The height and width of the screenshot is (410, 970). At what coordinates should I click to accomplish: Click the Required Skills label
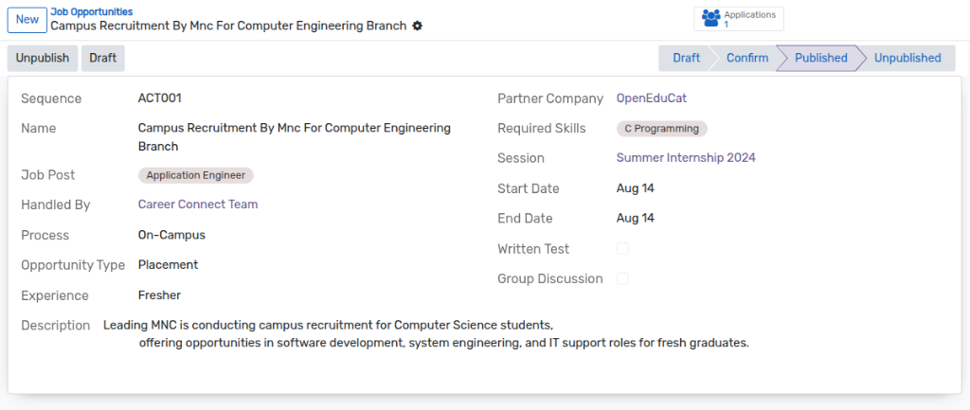(x=541, y=129)
